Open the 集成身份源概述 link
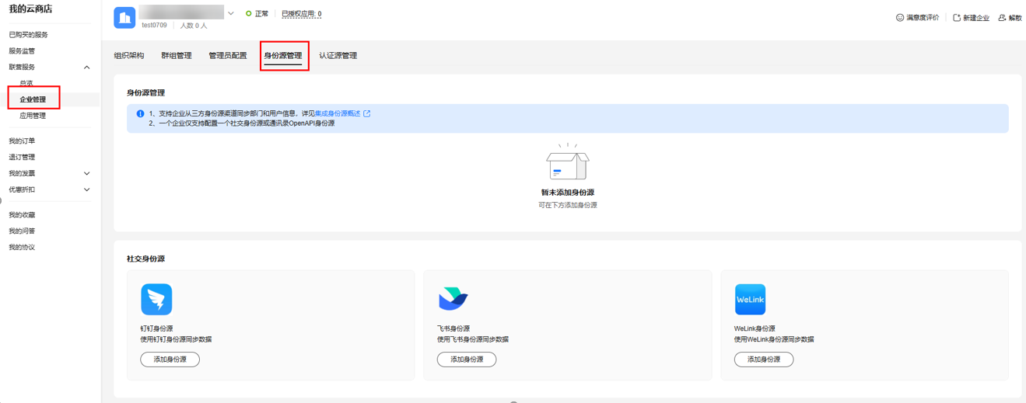Screen dimensions: 1026x403 point(338,113)
